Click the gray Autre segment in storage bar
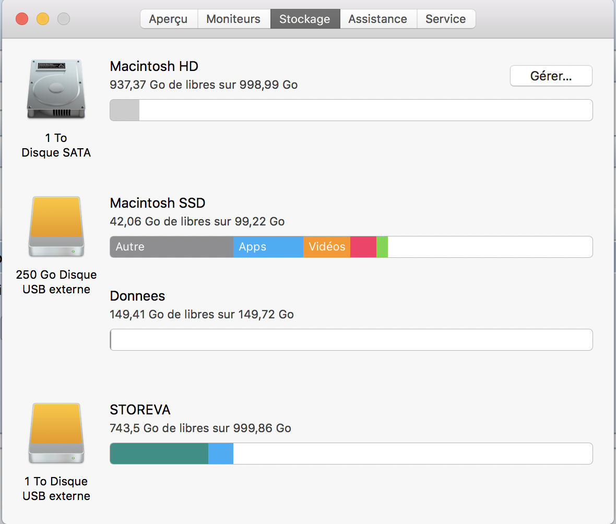Viewport: 616px width, 524px height. tap(171, 247)
